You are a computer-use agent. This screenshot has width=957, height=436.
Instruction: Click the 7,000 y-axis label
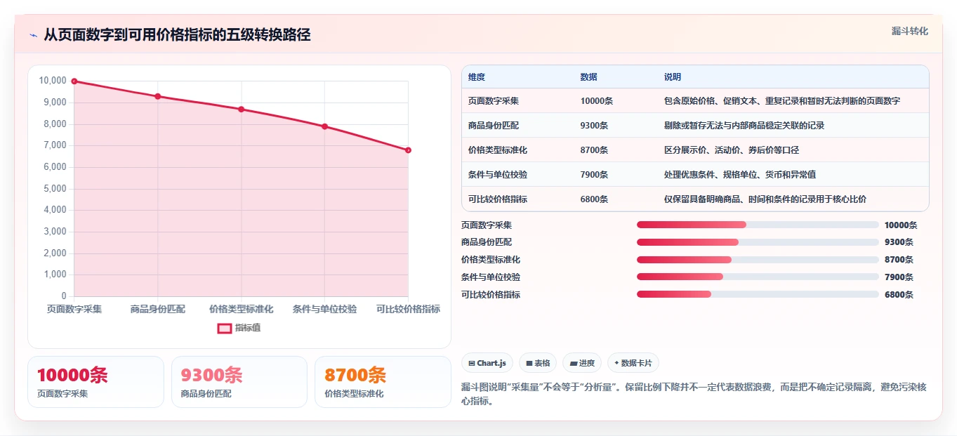click(55, 145)
